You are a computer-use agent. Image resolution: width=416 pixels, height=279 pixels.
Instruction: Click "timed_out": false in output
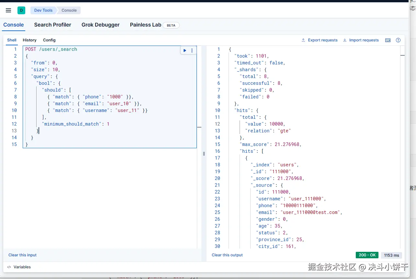click(260, 63)
